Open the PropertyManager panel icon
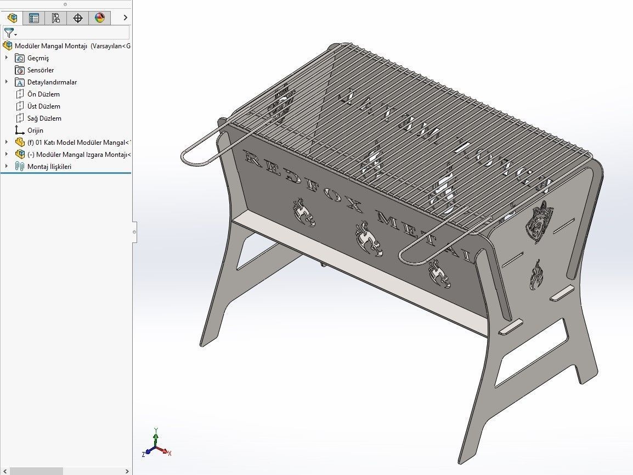This screenshot has height=475, width=633. pyautogui.click(x=34, y=18)
